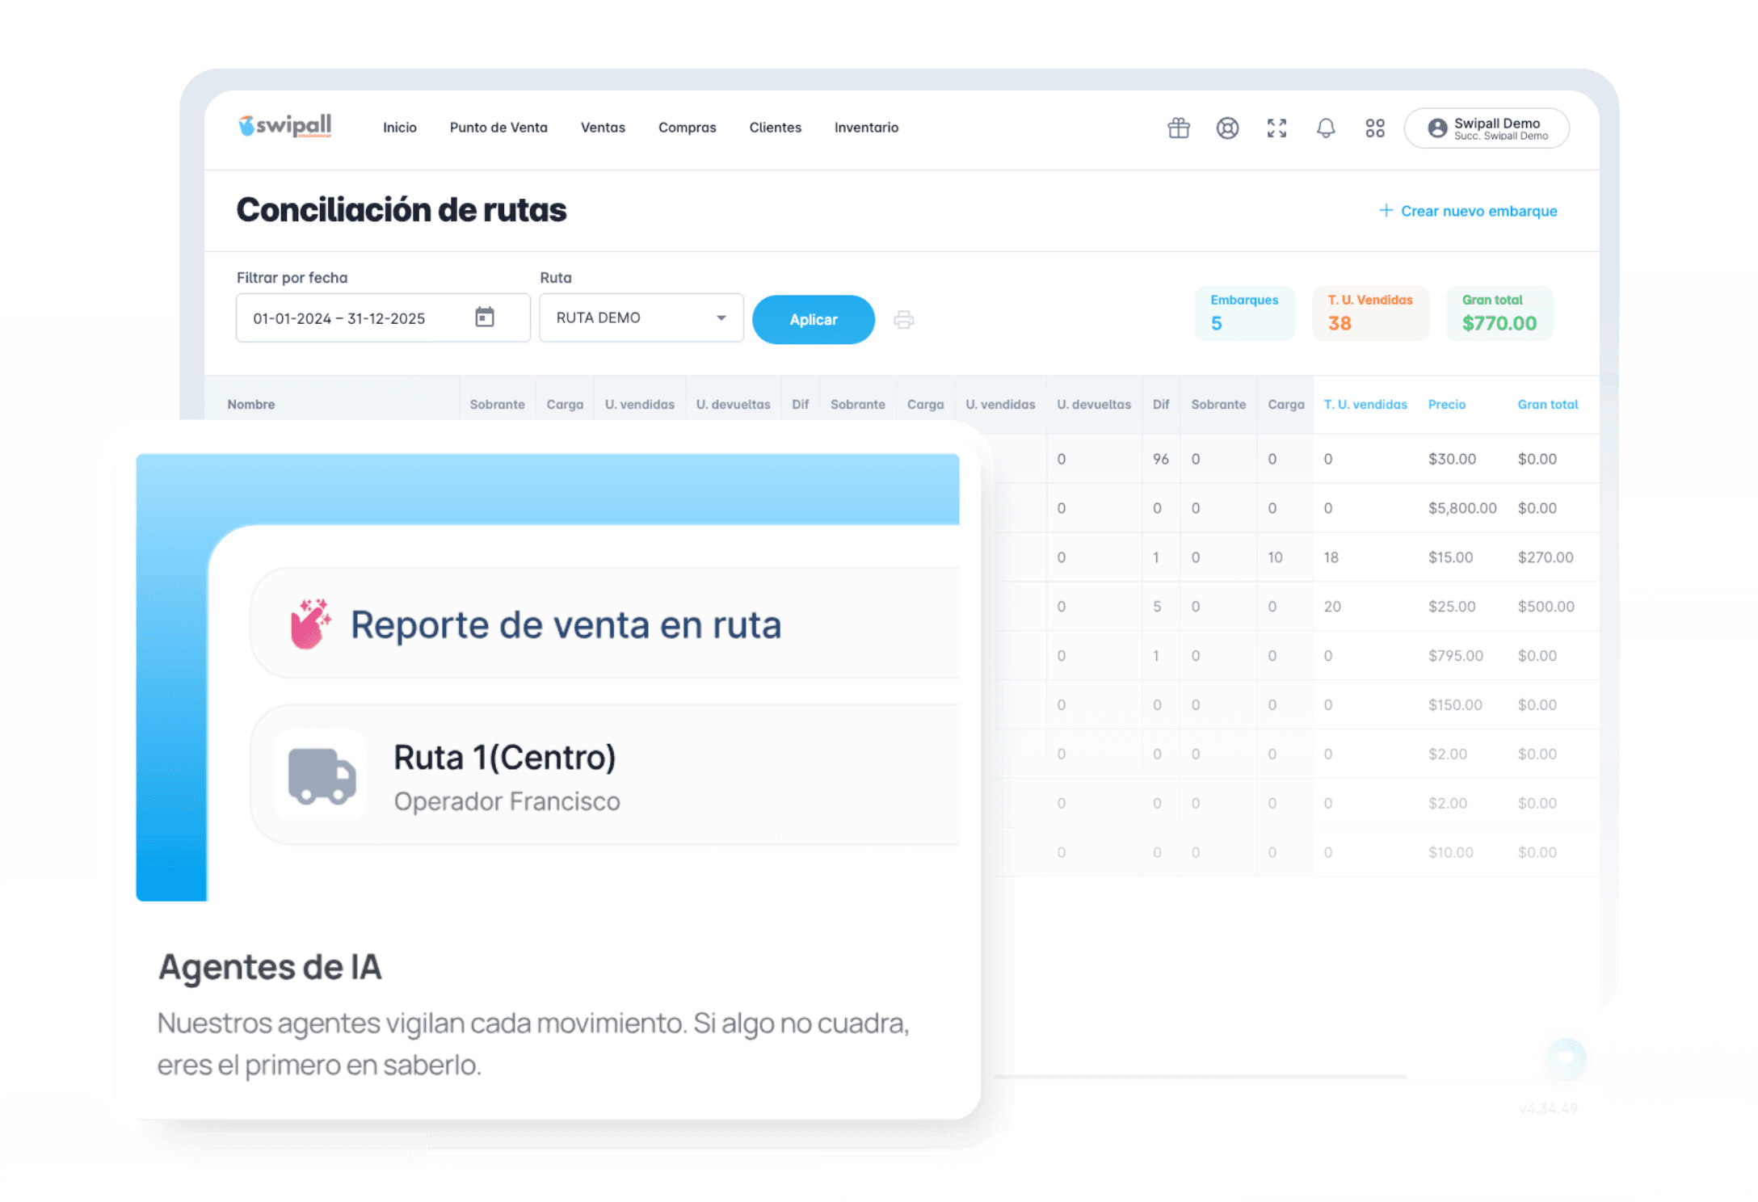
Task: Open the notifications bell
Action: tap(1326, 128)
